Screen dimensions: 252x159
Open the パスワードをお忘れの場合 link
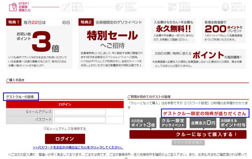[x=78, y=147]
